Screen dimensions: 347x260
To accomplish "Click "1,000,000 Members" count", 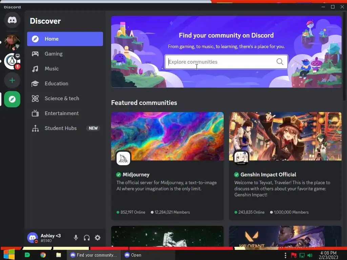I will 291,212.
